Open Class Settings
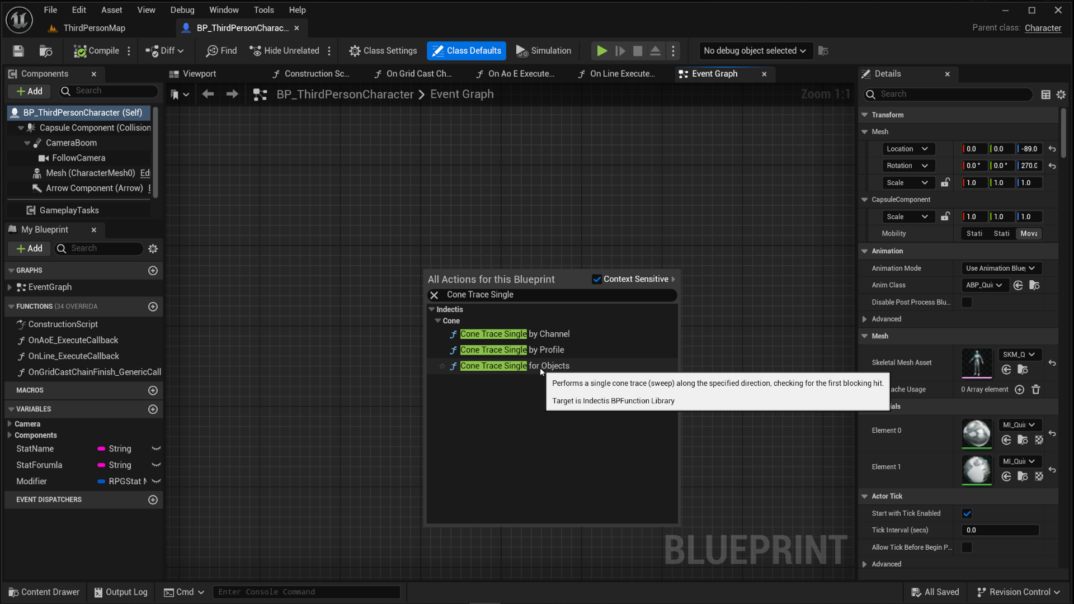Image resolution: width=1074 pixels, height=604 pixels. tap(383, 51)
